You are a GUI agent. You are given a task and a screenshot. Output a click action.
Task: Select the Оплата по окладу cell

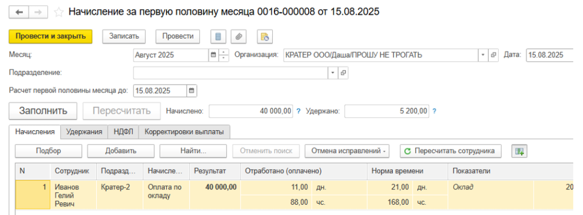pos(166,195)
